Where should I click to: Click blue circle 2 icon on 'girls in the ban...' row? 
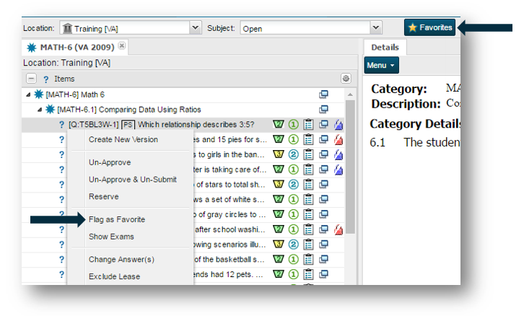(294, 154)
